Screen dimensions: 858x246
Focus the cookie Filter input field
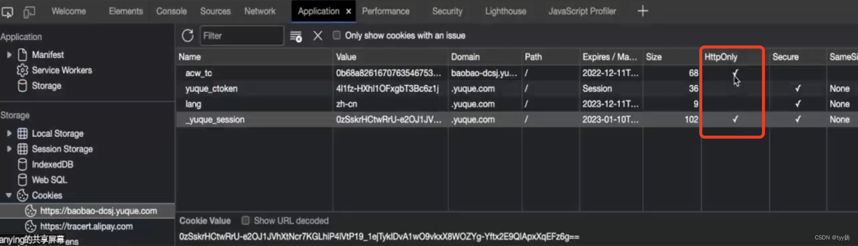click(x=242, y=35)
